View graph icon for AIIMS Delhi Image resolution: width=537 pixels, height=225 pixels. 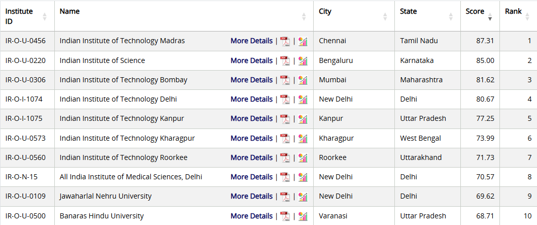pyautogui.click(x=303, y=177)
